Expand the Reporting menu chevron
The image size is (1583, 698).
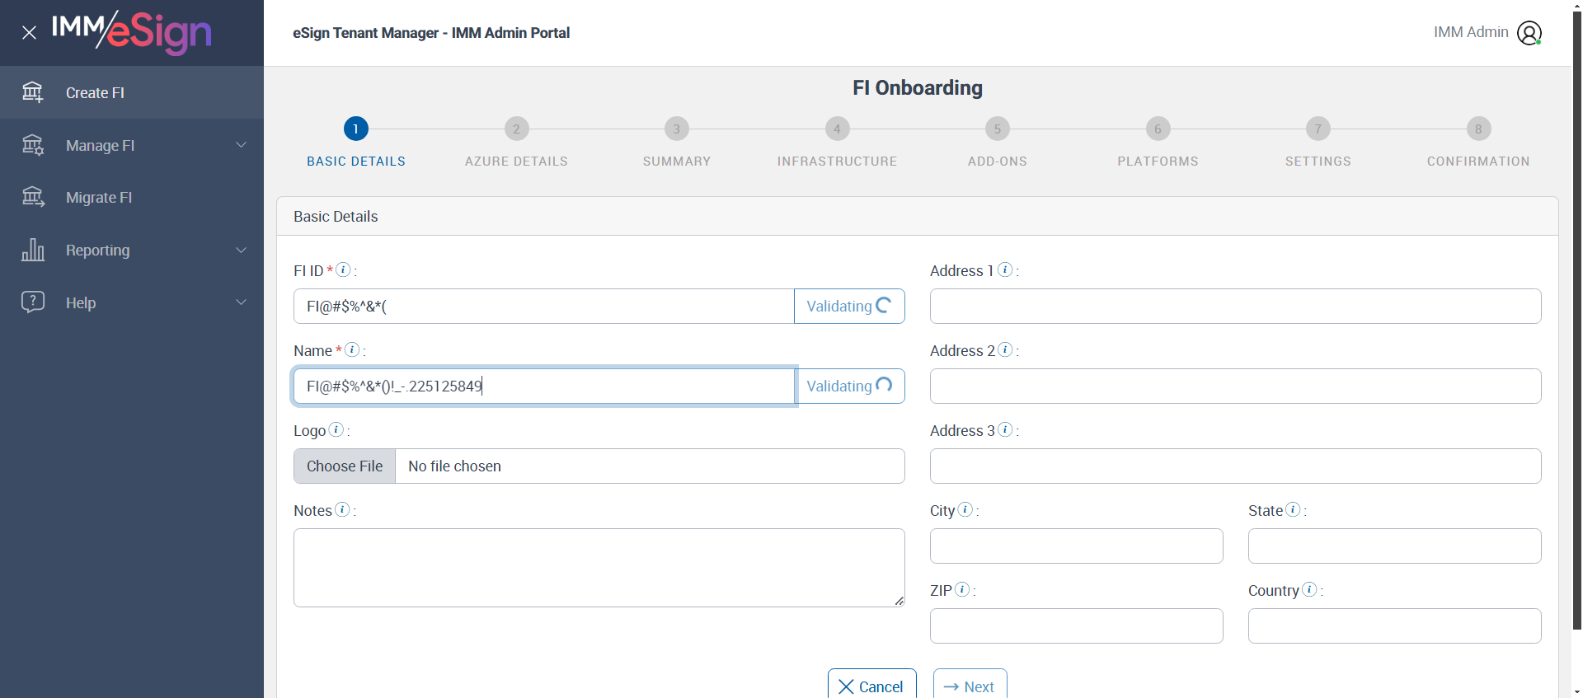tap(241, 250)
